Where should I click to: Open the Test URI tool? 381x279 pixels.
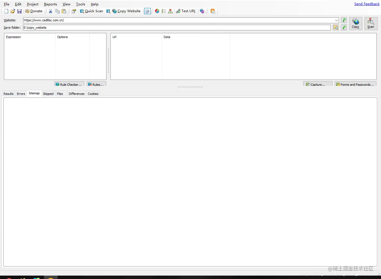pos(186,11)
